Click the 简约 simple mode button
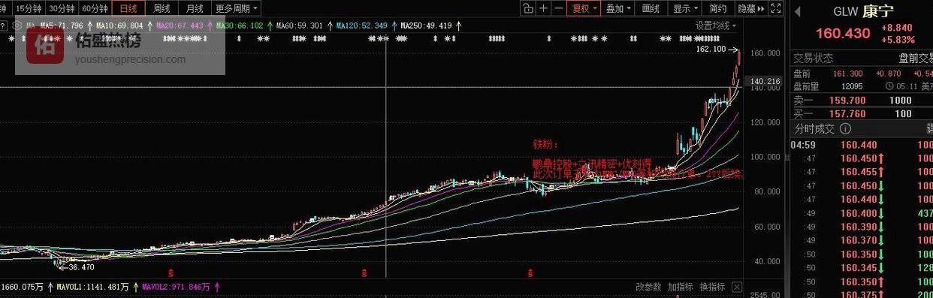The image size is (933, 298). (717, 8)
